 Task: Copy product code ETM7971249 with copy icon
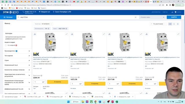coord(51,62)
